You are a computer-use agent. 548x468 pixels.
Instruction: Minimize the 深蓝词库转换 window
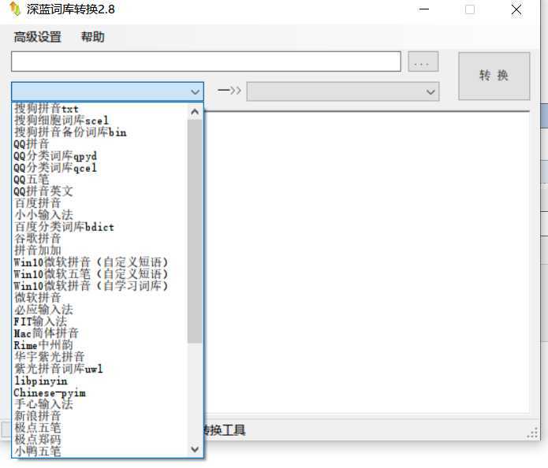pos(424,9)
